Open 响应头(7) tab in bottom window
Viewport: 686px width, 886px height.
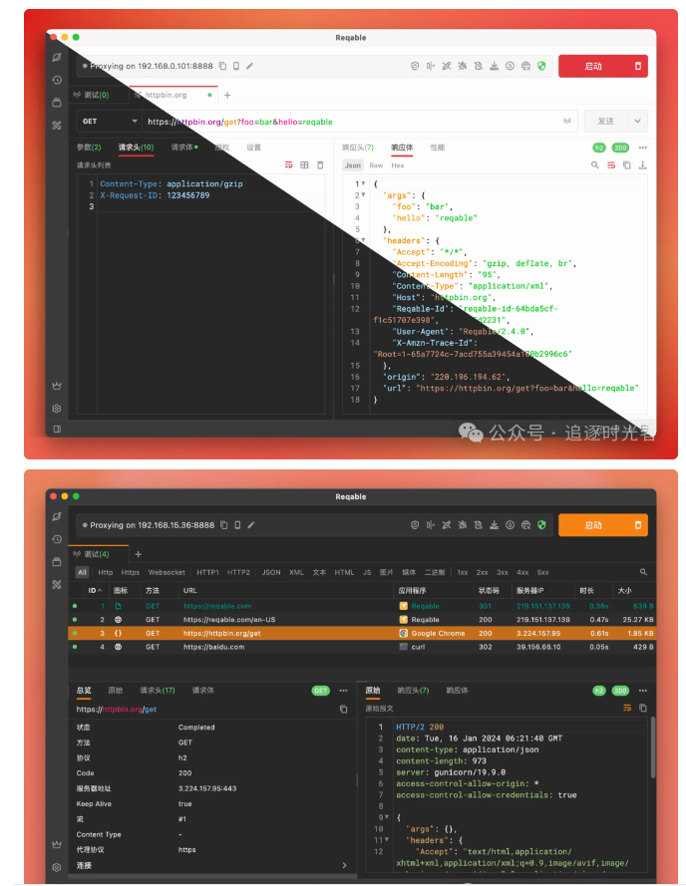(x=413, y=691)
